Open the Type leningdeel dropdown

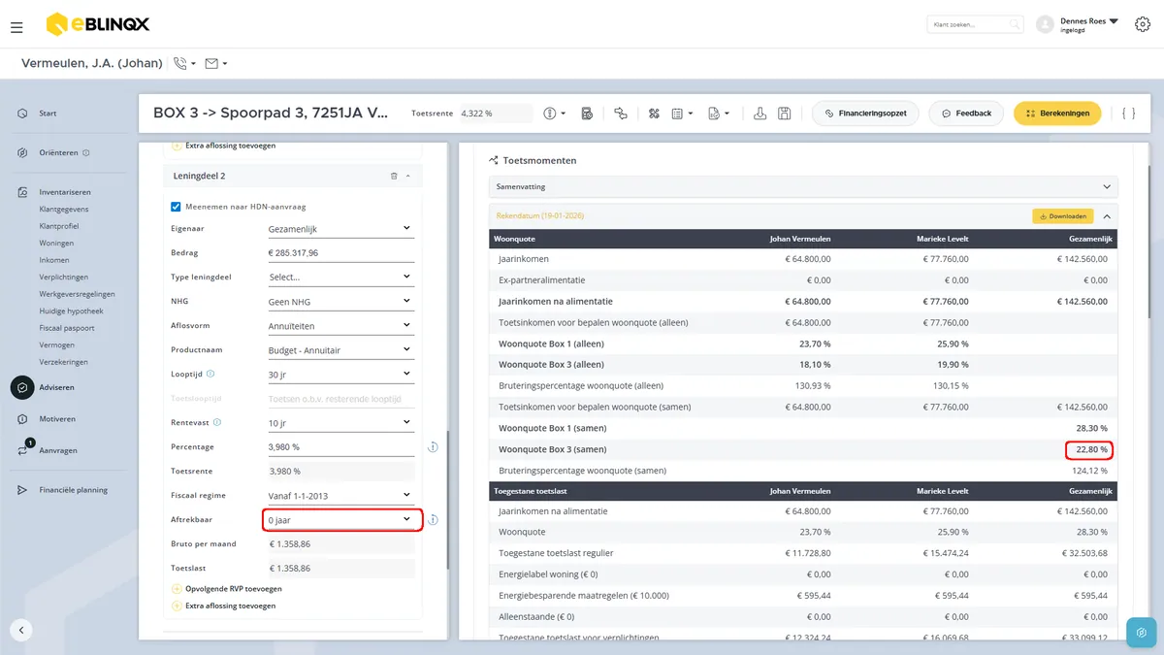pos(340,277)
